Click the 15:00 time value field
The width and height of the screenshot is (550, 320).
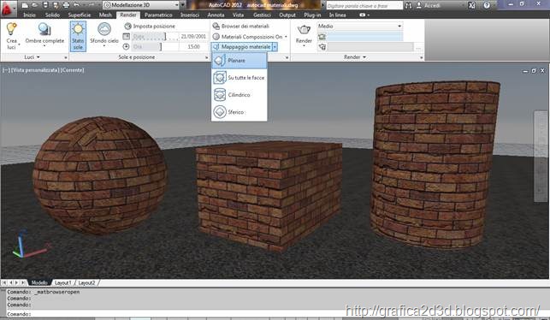point(193,46)
